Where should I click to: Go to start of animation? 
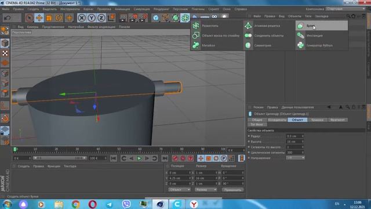(114, 158)
